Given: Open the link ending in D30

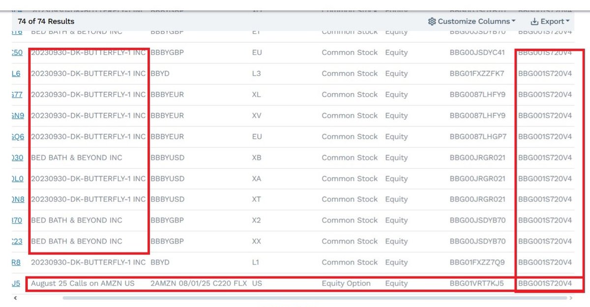Looking at the screenshot, I should click(18, 158).
